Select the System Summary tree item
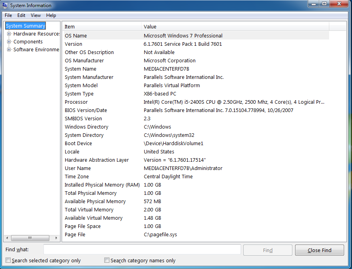This screenshot has height=269, width=352. coord(25,25)
